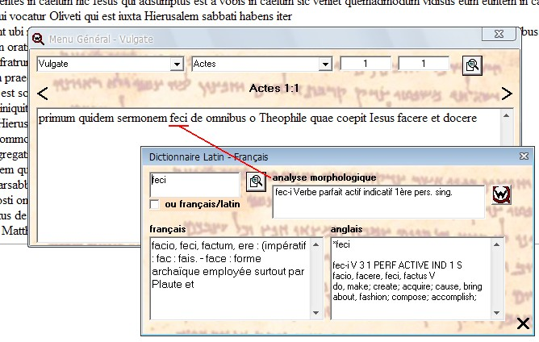Click the dictionary search magnifier icon
This screenshot has height=342, width=539.
(x=256, y=181)
